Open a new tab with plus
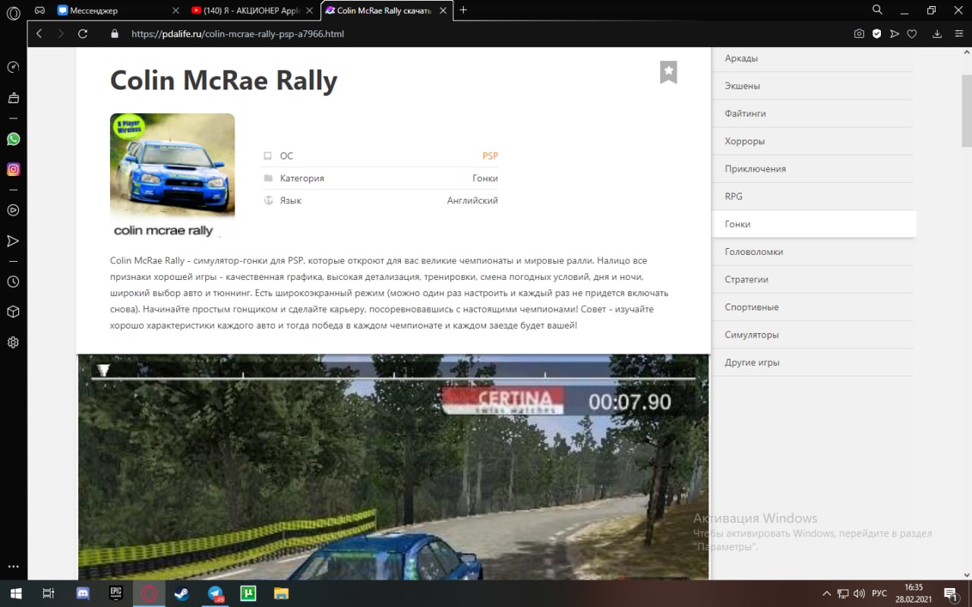This screenshot has width=972, height=607. coord(463,10)
